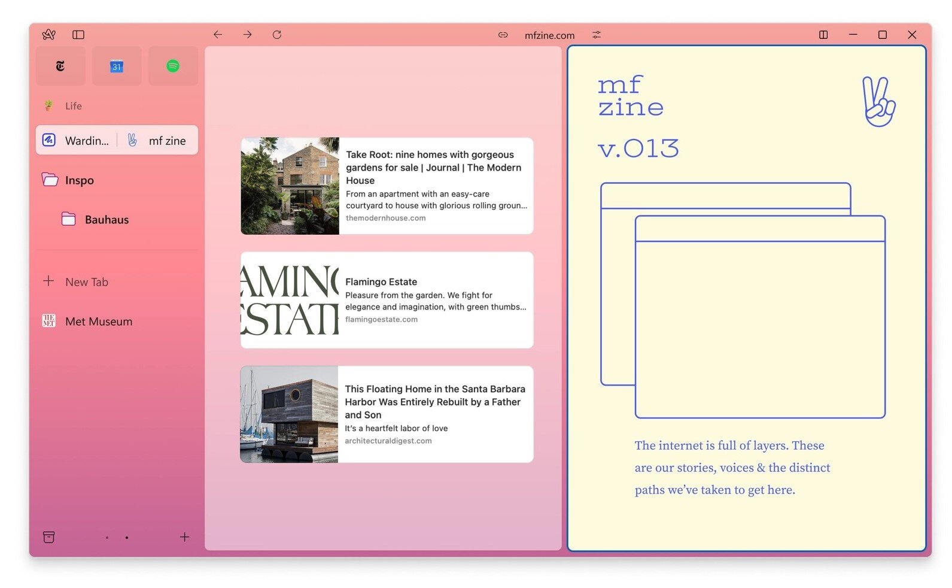
Task: Copy the page link icon
Action: coord(503,35)
